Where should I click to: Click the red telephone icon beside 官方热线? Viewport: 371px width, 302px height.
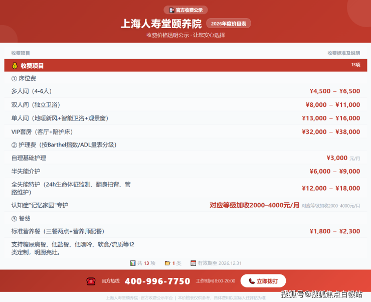(x=91, y=281)
